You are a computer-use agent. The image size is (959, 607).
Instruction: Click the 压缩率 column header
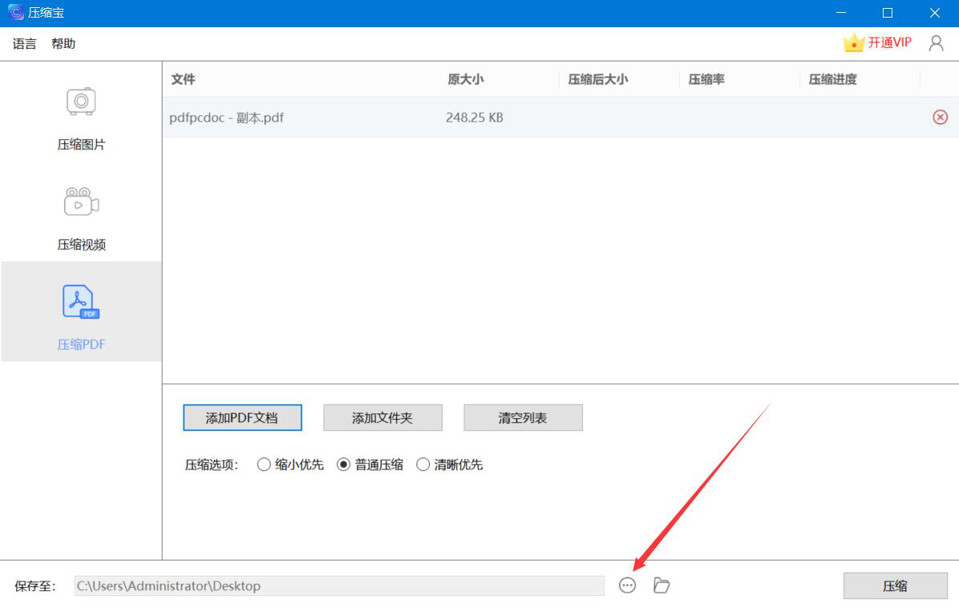pyautogui.click(x=706, y=79)
